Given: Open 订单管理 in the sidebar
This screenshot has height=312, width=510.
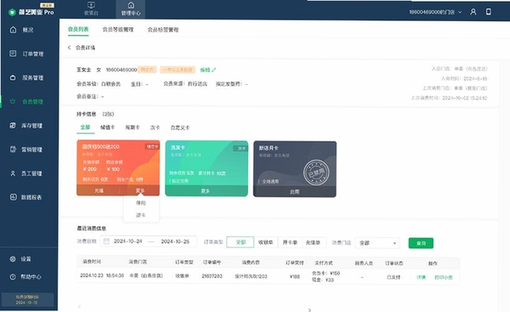Looking at the screenshot, I should 26,54.
